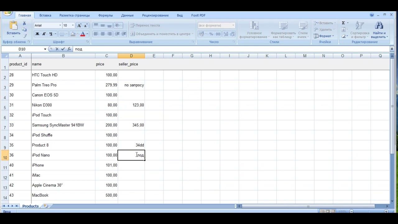This screenshot has height=224, width=398.
Task: Open Условное форматирование menu
Action: pos(254,30)
